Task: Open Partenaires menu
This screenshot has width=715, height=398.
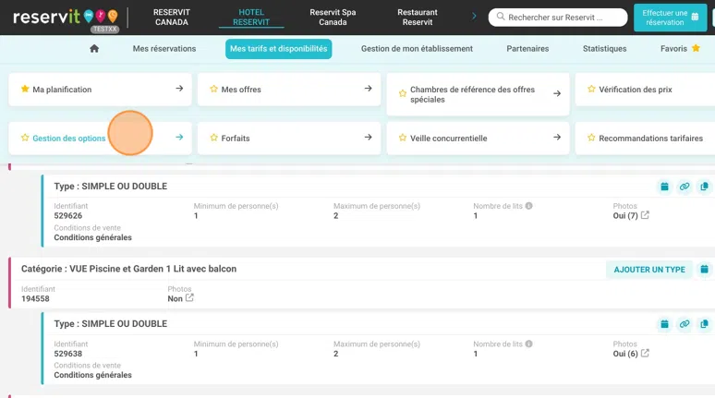Action: 527,49
